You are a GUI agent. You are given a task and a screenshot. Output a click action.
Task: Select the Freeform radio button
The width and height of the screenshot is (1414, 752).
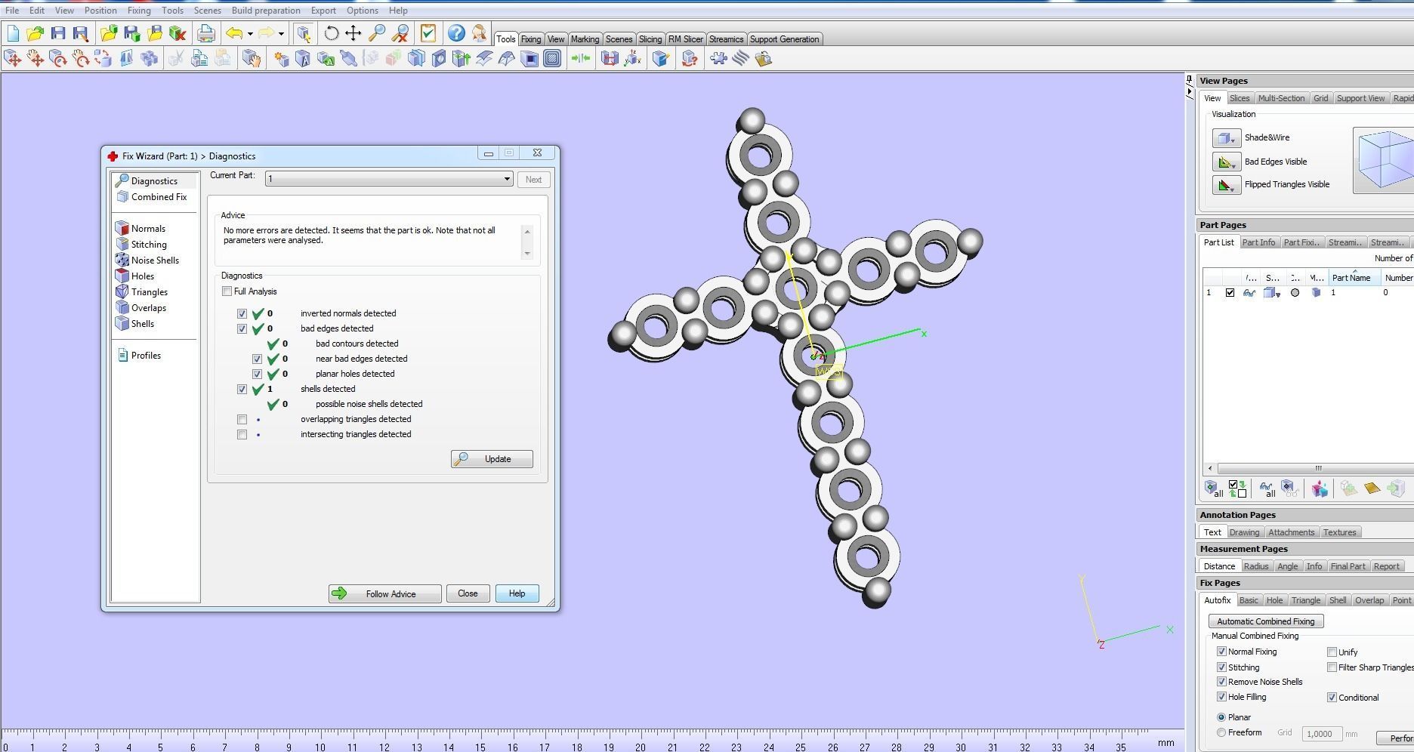[1221, 732]
